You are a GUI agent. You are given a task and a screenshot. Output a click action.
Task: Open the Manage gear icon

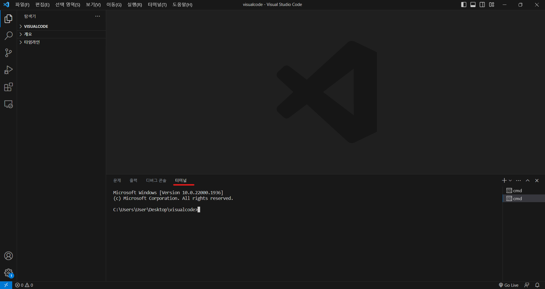pos(9,273)
